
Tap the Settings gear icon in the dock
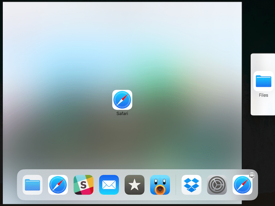(217, 185)
